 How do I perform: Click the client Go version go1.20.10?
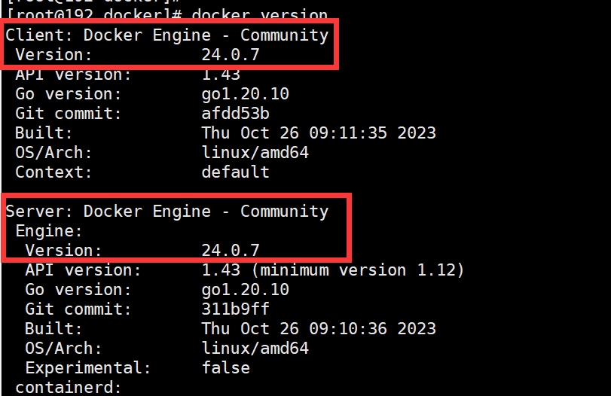245,94
